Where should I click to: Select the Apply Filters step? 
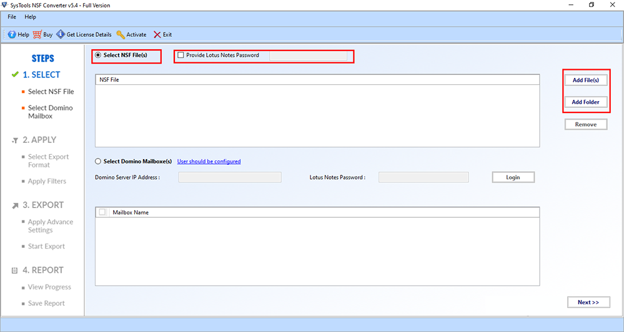click(x=47, y=182)
